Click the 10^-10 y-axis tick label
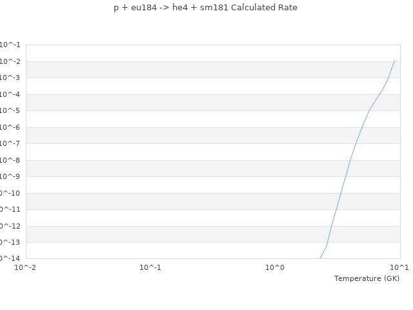 click(9, 193)
